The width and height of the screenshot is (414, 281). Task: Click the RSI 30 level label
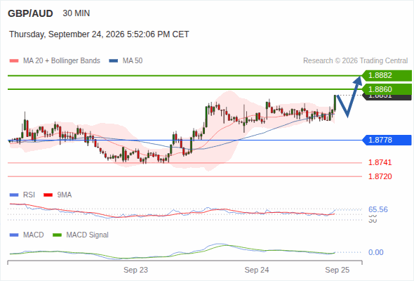[373, 221]
